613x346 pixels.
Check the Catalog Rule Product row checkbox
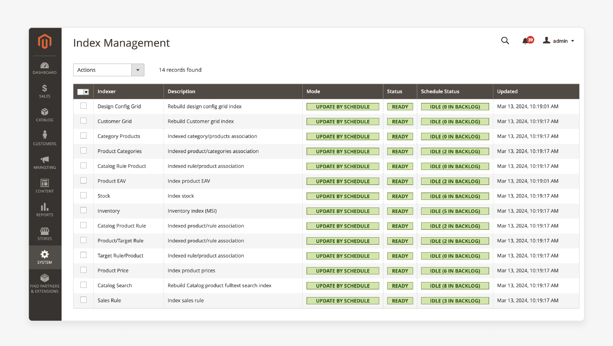coord(83,165)
